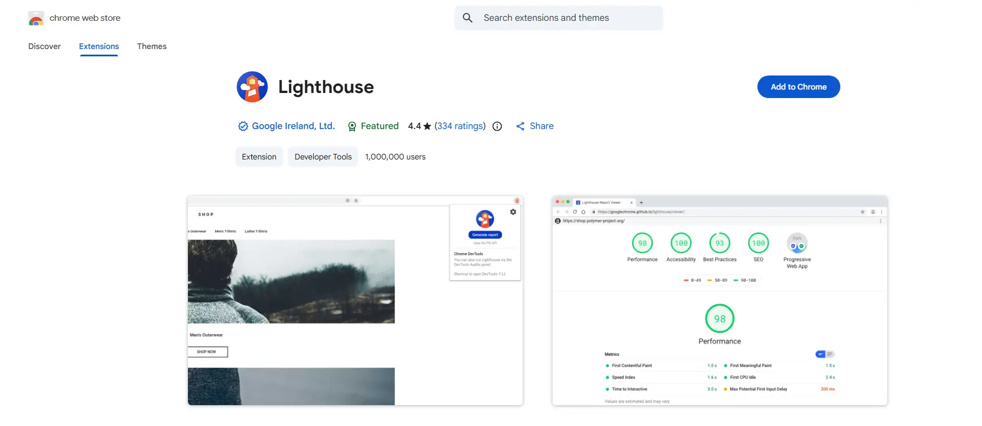View the 334 ratings link

tap(460, 126)
